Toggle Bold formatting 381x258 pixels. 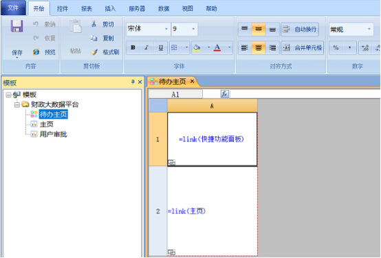[133, 47]
